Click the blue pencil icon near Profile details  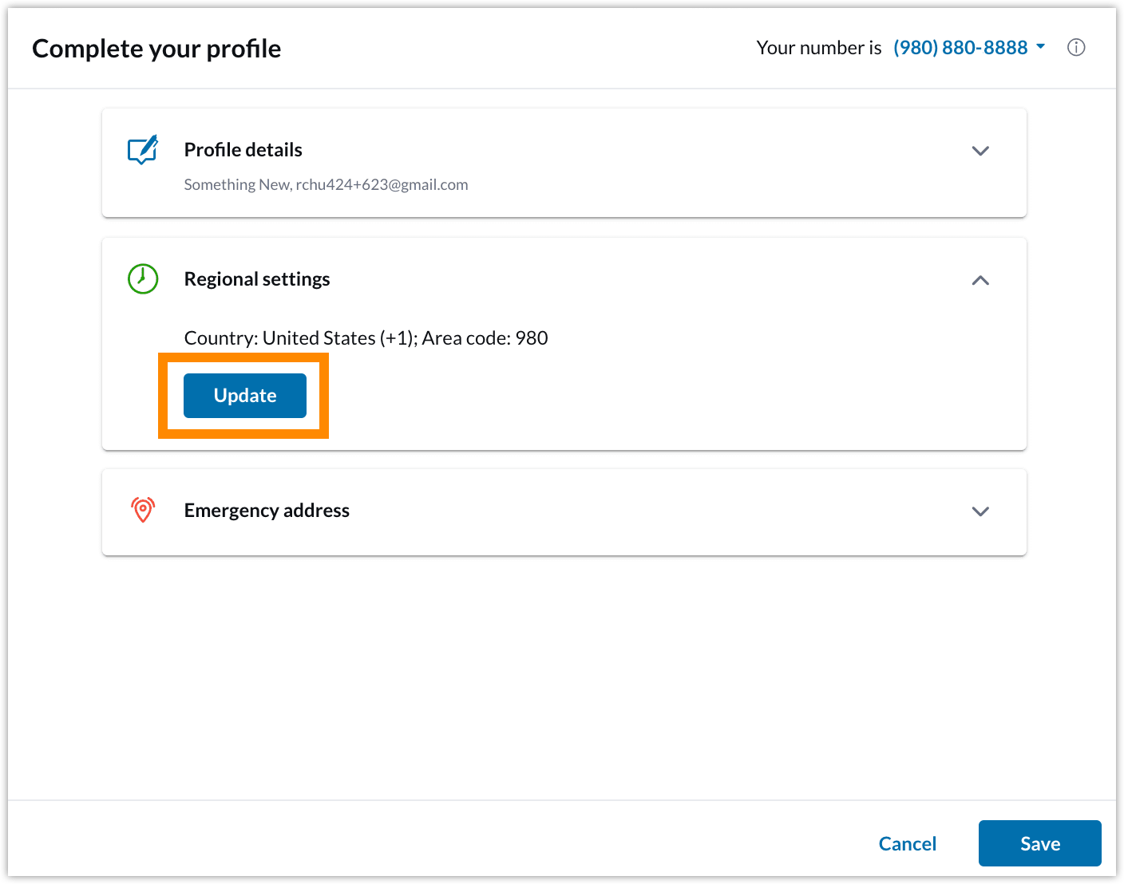click(x=141, y=150)
